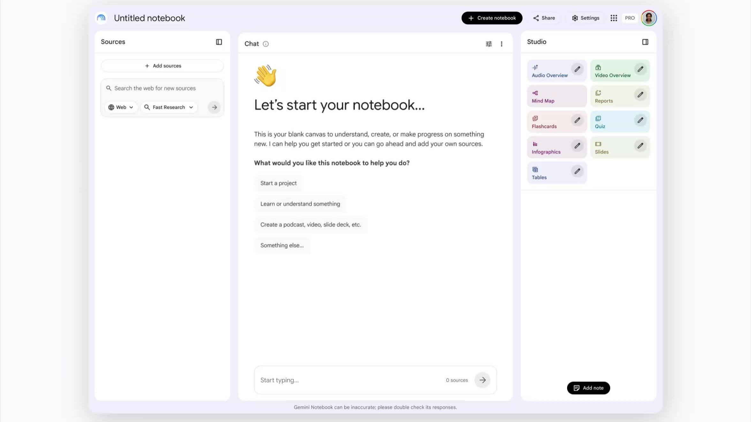The height and width of the screenshot is (422, 751).
Task: Focus the Search the web sources field
Action: click(x=162, y=88)
